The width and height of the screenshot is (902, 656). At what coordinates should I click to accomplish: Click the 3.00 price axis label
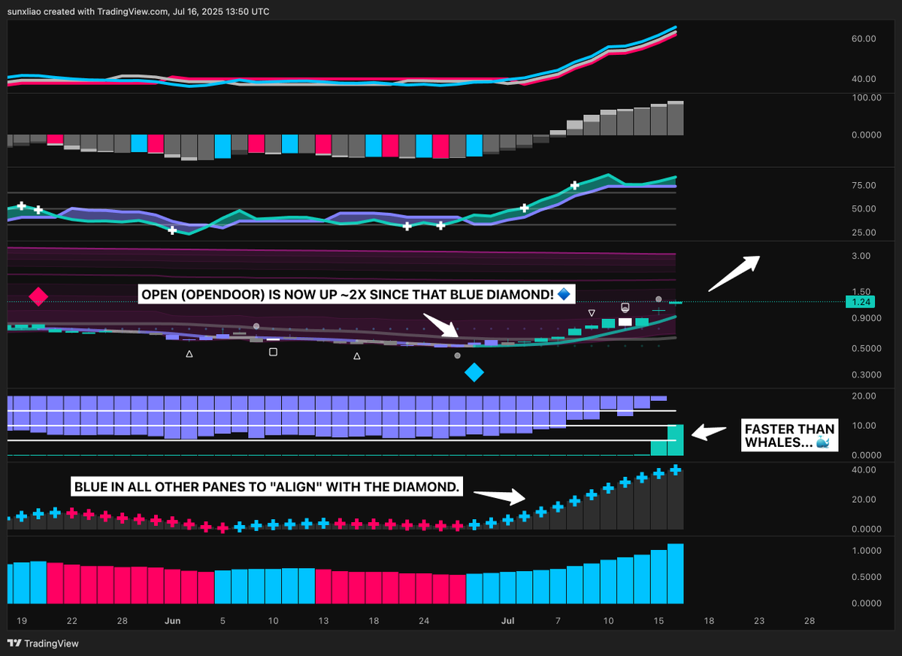[861, 257]
